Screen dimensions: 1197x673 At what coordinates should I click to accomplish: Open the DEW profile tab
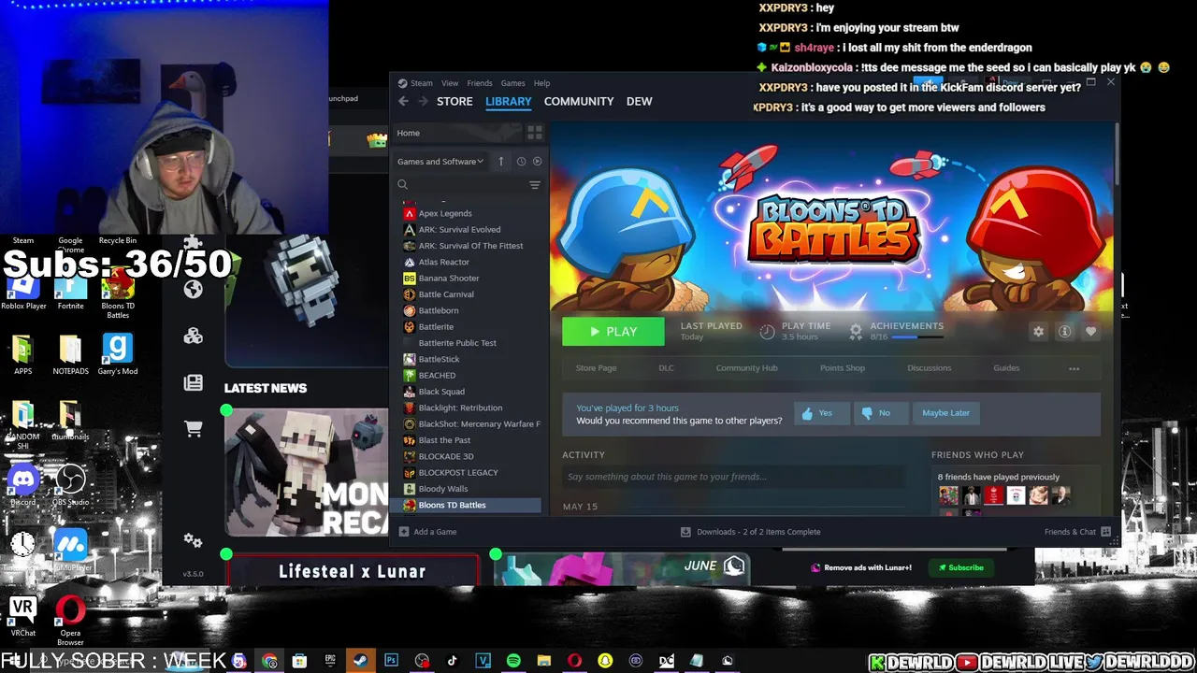[x=640, y=101]
